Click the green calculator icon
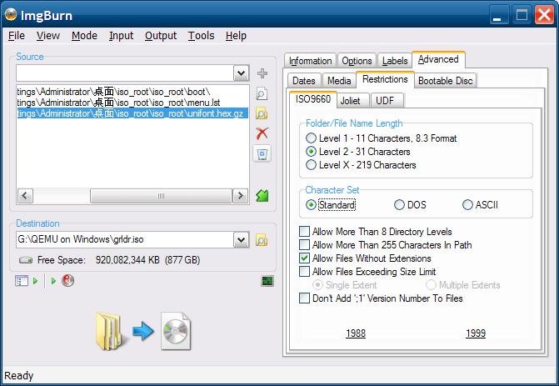This screenshot has height=386, width=559. coord(262,195)
